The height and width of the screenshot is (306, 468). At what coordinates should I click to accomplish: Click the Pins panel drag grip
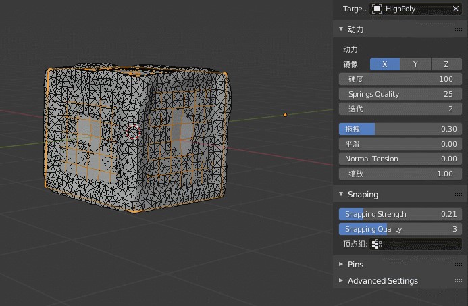[458, 264]
